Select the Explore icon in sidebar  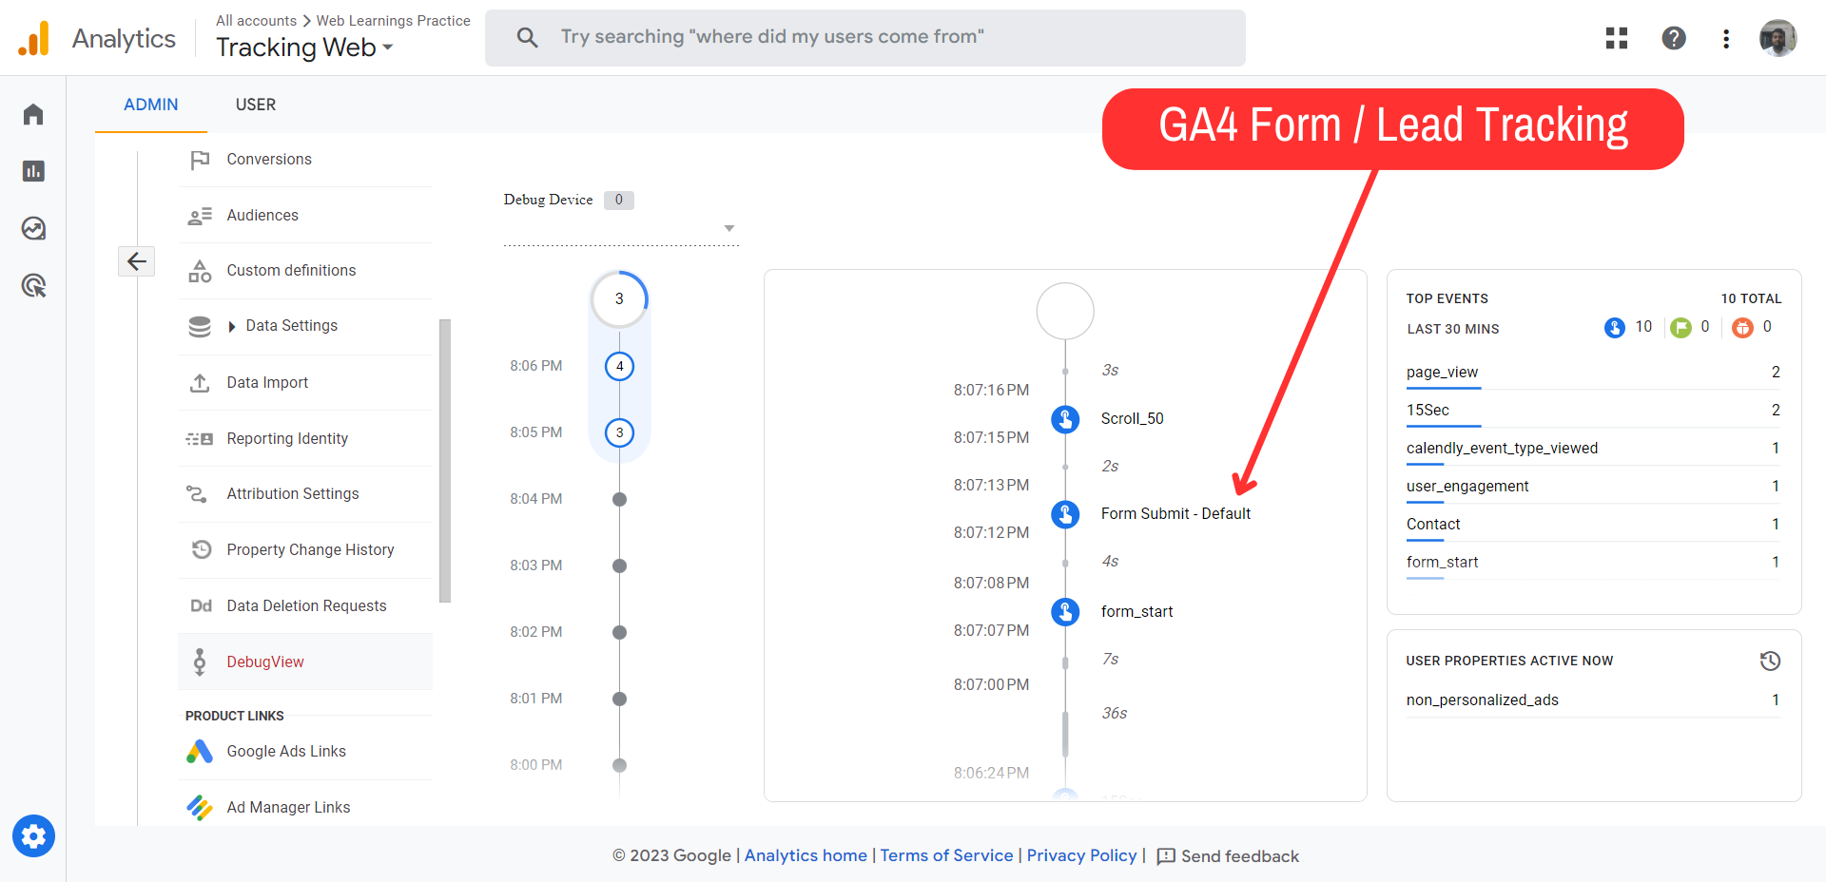[33, 228]
